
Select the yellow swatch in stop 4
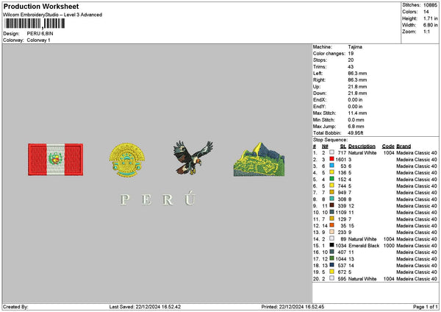[x=332, y=172]
